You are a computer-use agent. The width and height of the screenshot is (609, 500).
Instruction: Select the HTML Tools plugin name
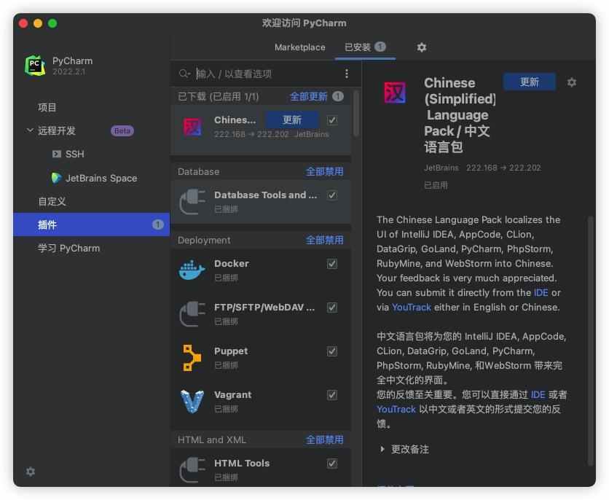click(x=242, y=463)
